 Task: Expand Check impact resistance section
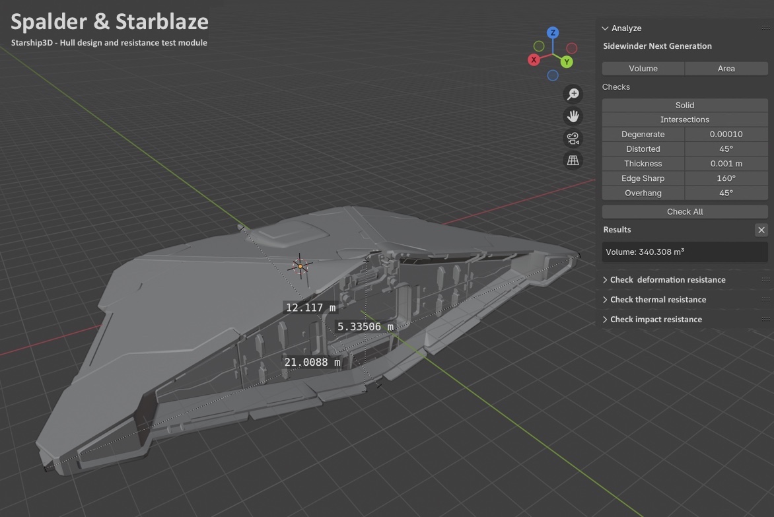pyautogui.click(x=655, y=320)
